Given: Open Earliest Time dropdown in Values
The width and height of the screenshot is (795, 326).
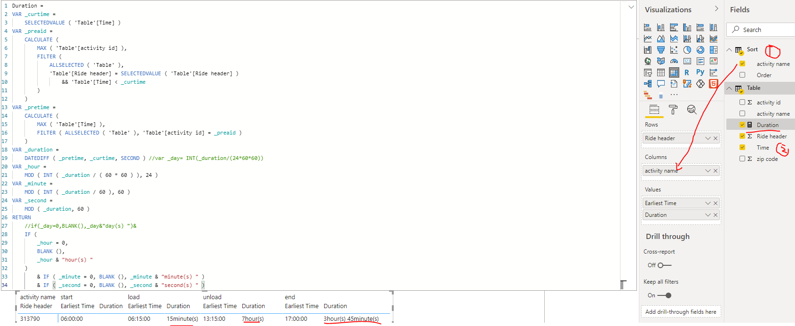Looking at the screenshot, I should [x=708, y=203].
